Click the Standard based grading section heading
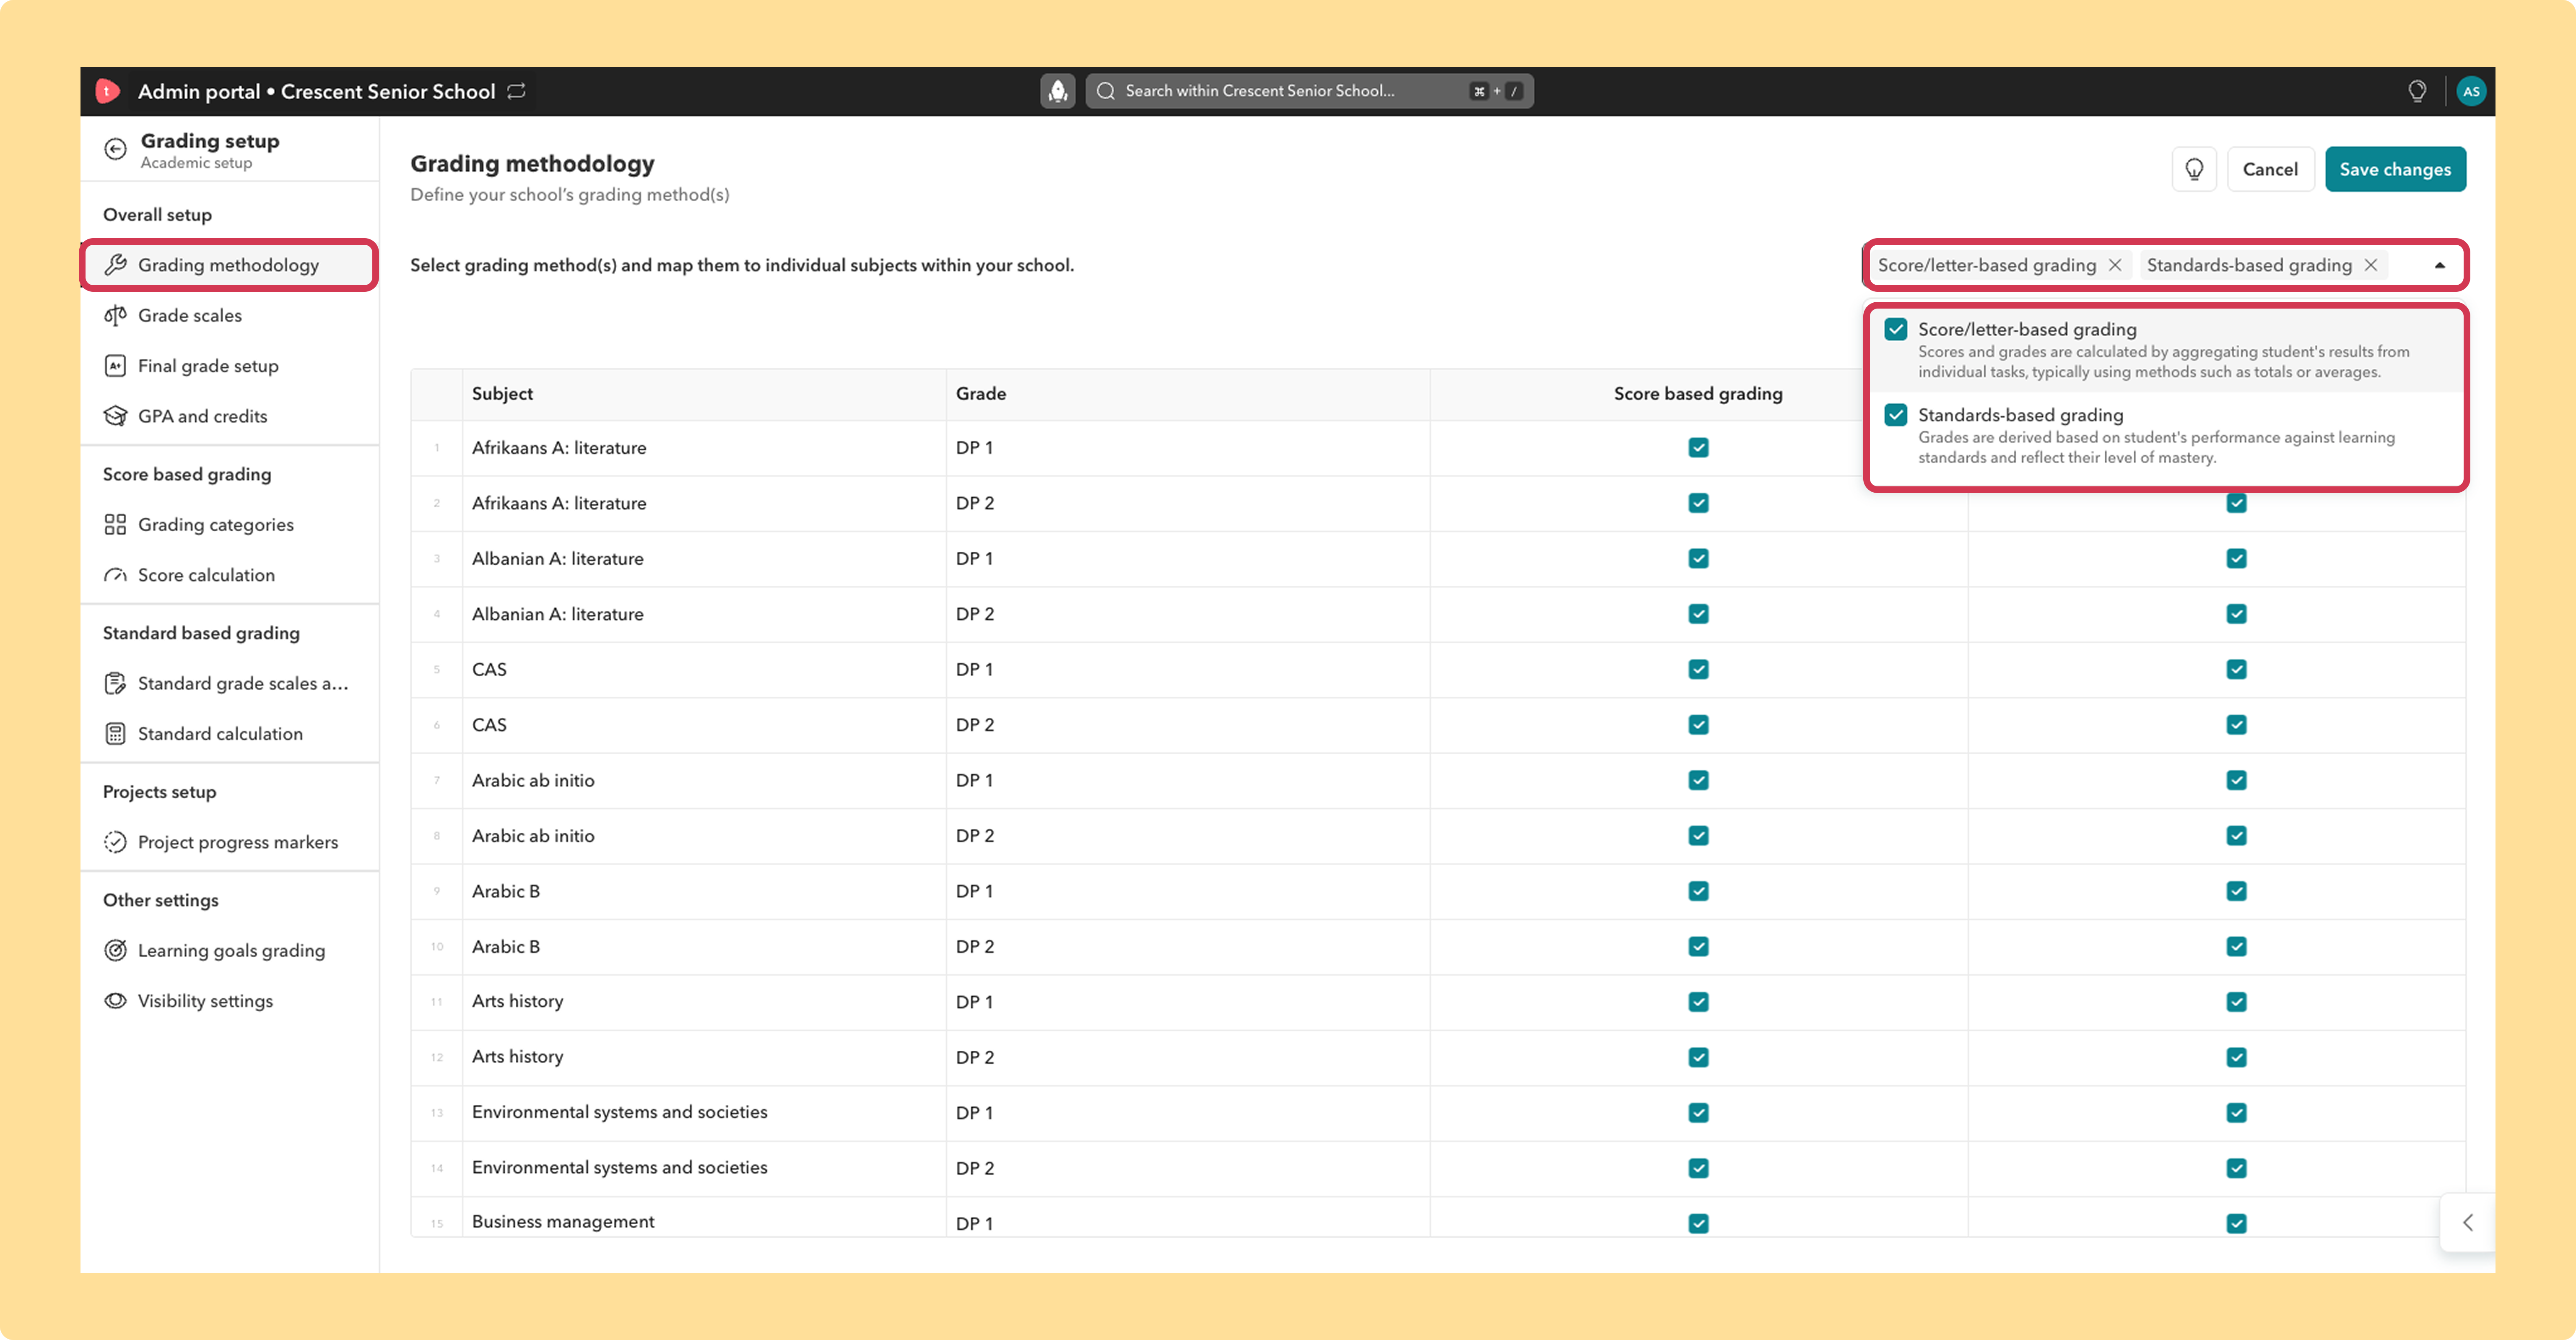 tap(201, 633)
